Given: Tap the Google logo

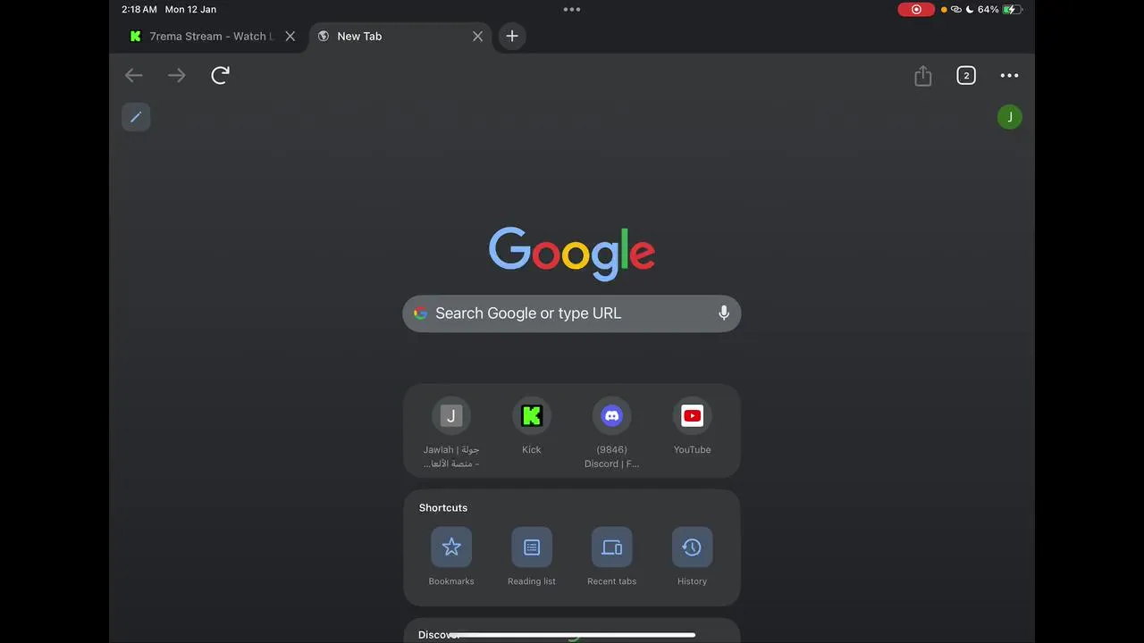Looking at the screenshot, I should [x=572, y=253].
